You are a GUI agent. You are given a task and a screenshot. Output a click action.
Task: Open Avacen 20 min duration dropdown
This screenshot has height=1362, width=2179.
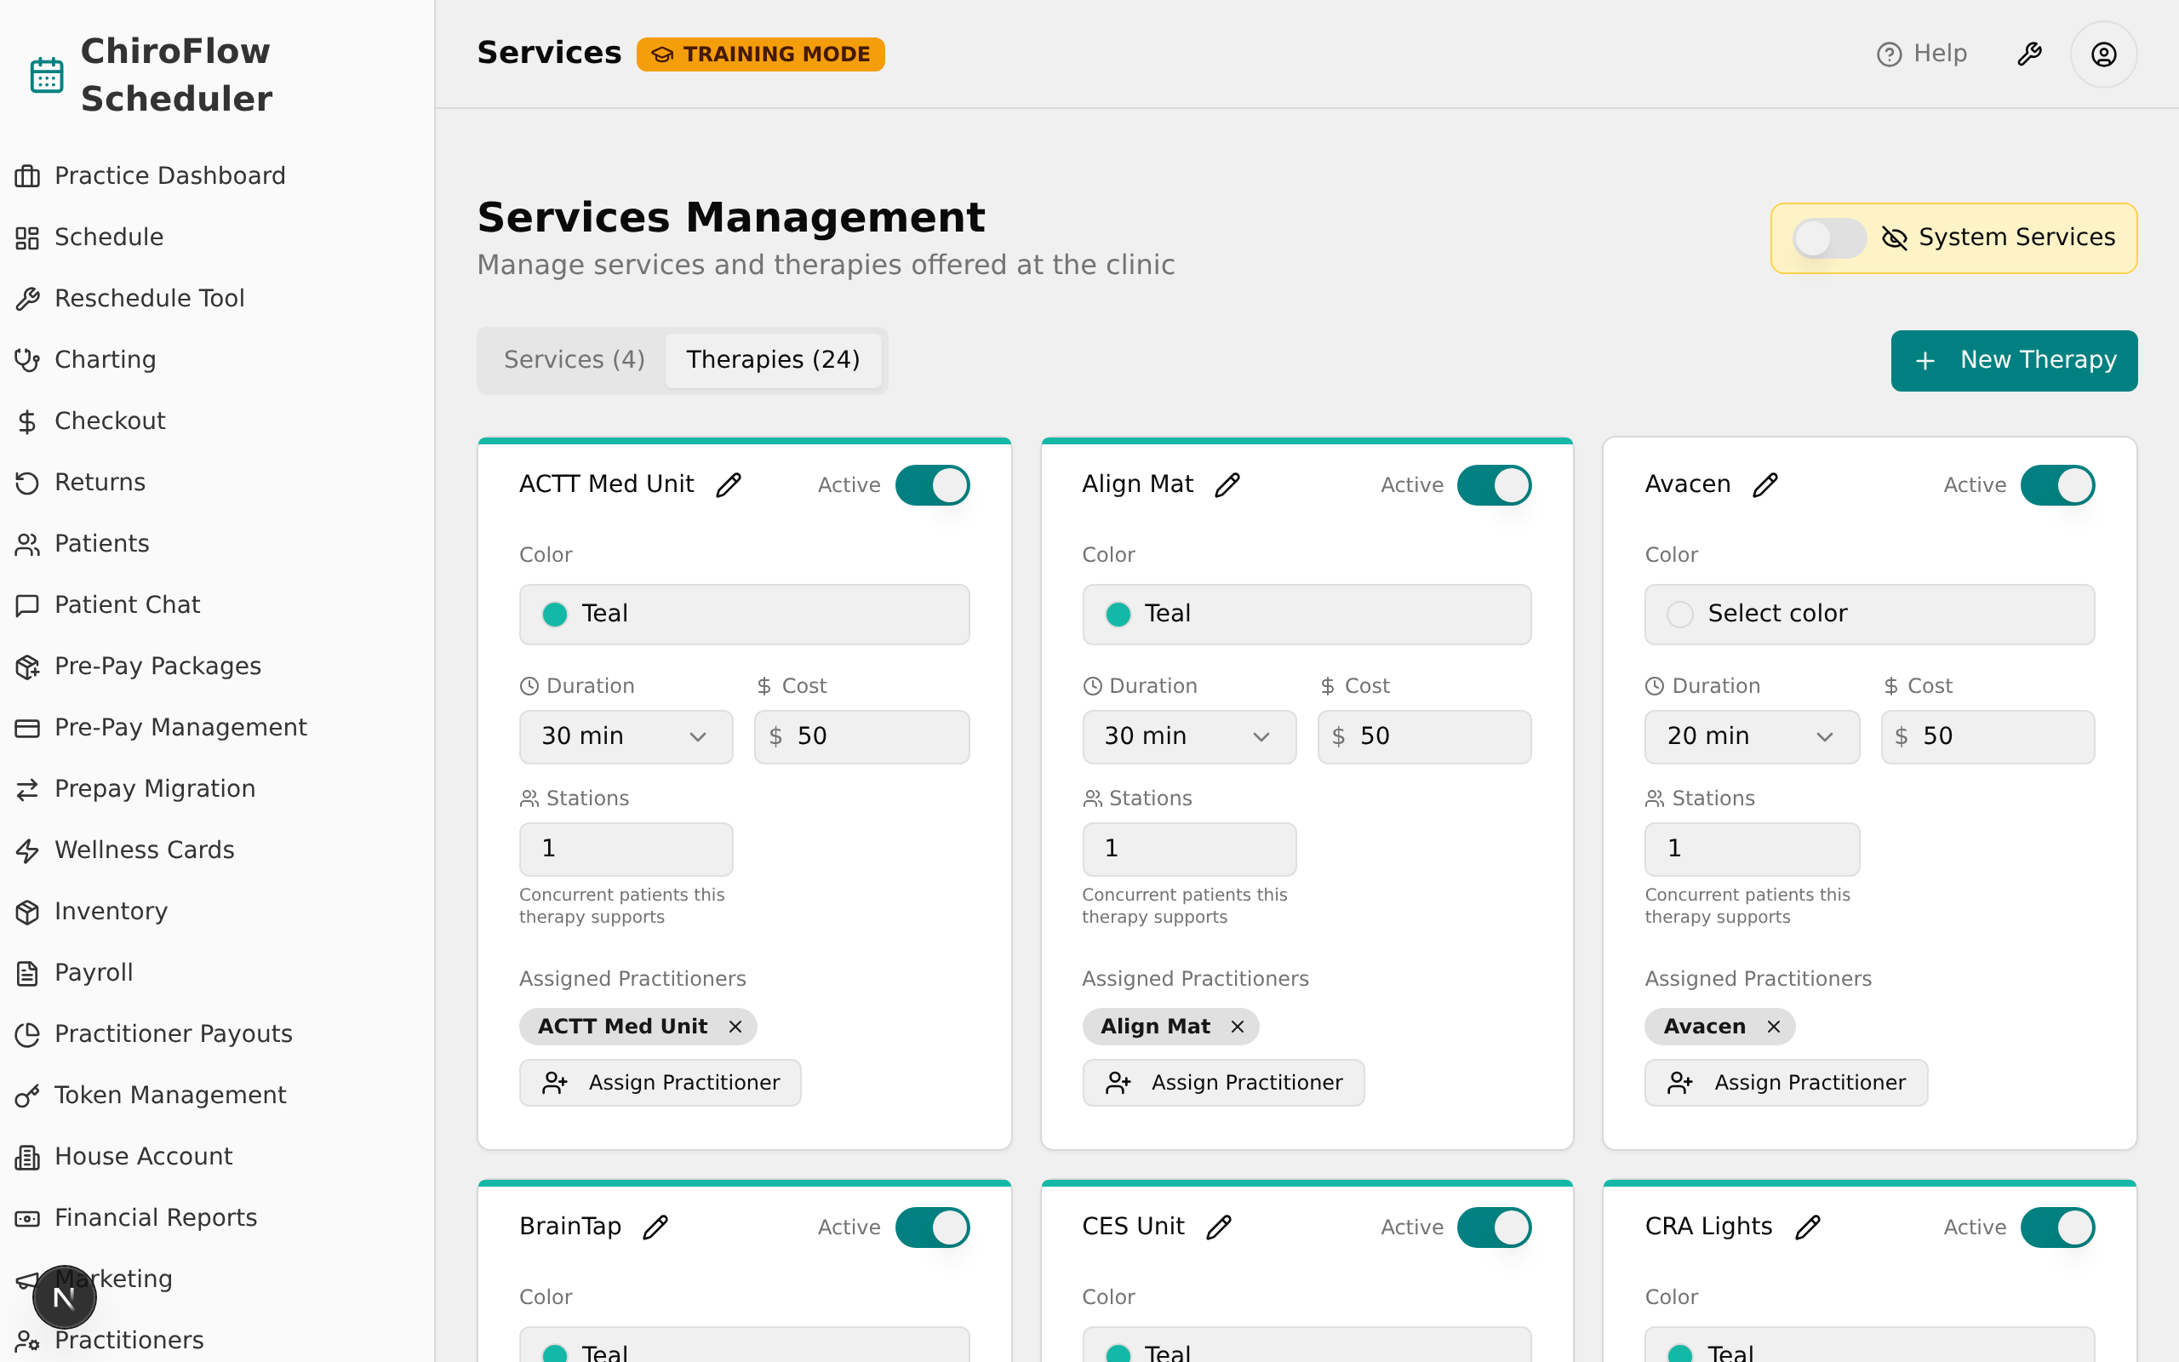tap(1752, 736)
